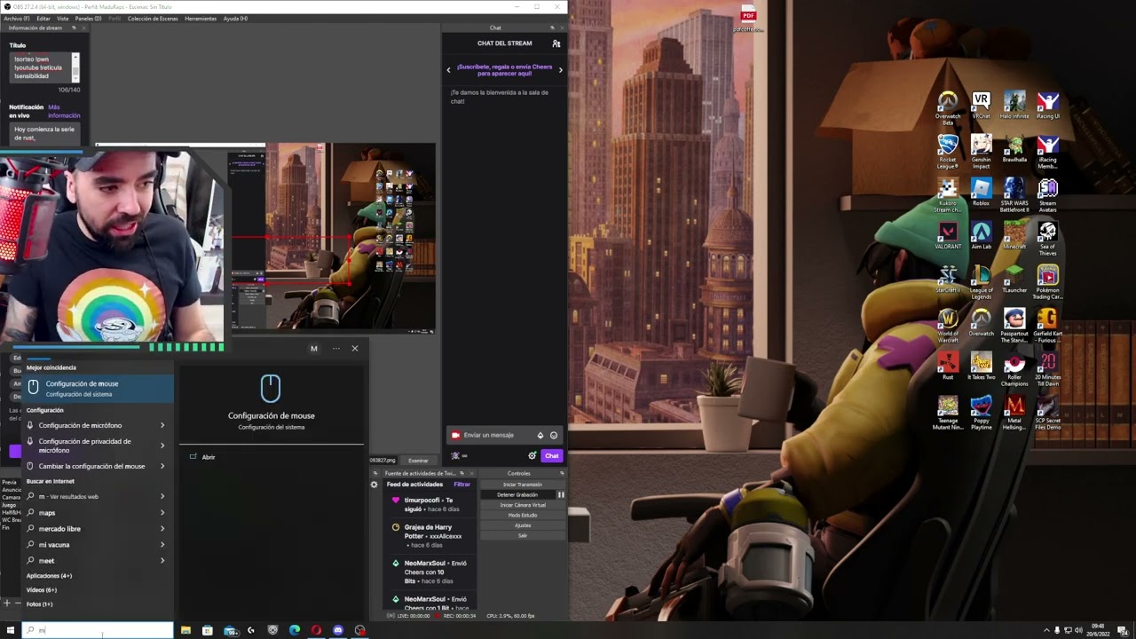The image size is (1136, 639).
Task: Open the Más información link
Action: click(64, 112)
